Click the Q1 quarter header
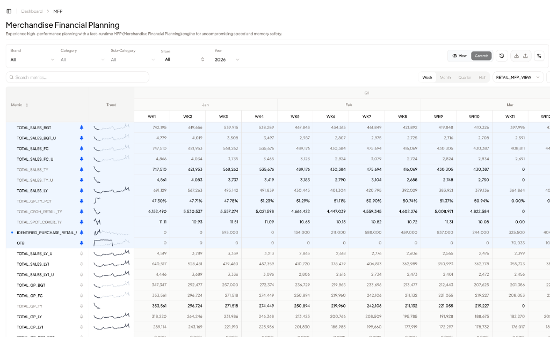 click(x=366, y=93)
